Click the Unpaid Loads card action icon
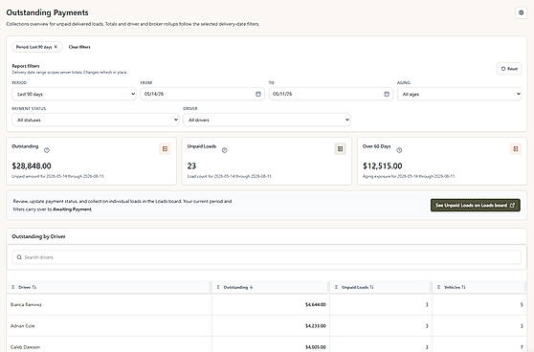Screen dimensions: 534x352 [340, 149]
